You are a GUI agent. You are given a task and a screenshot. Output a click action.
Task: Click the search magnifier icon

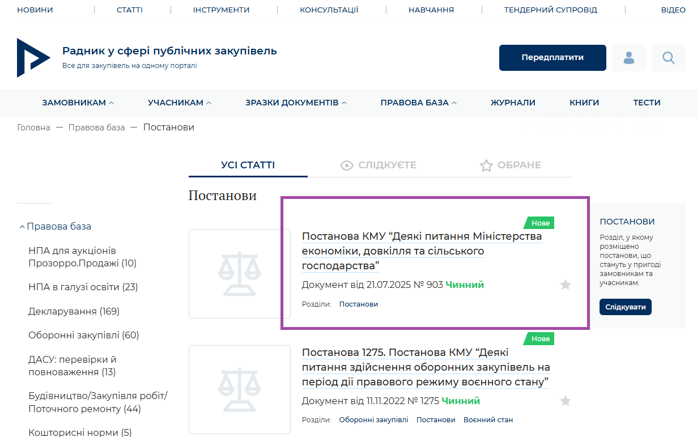[668, 58]
